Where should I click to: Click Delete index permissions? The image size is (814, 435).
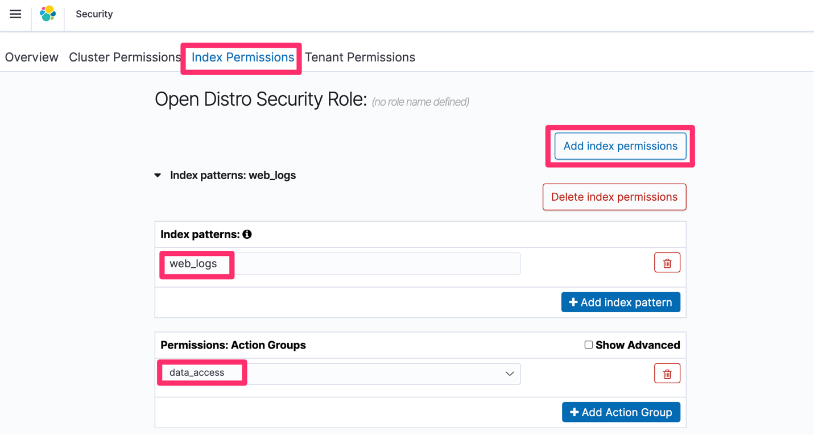point(614,197)
